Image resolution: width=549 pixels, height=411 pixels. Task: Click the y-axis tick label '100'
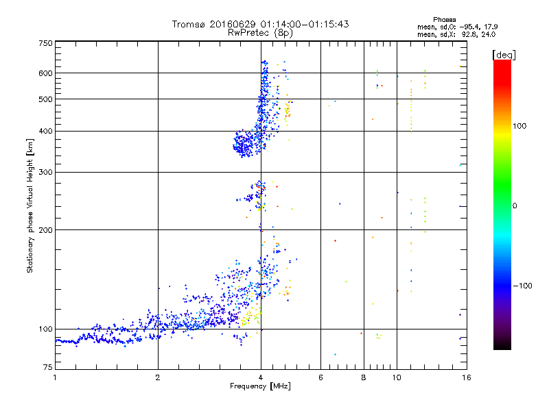pos(45,329)
